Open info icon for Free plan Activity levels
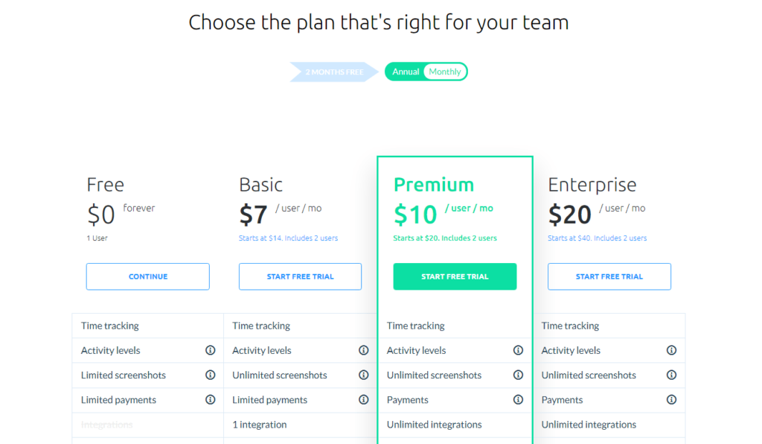This screenshot has width=762, height=444. pos(210,350)
